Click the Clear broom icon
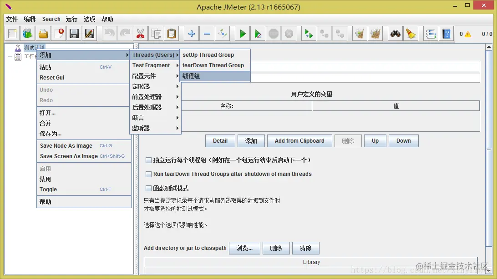The width and height of the screenshot is (497, 279). [x=360, y=34]
